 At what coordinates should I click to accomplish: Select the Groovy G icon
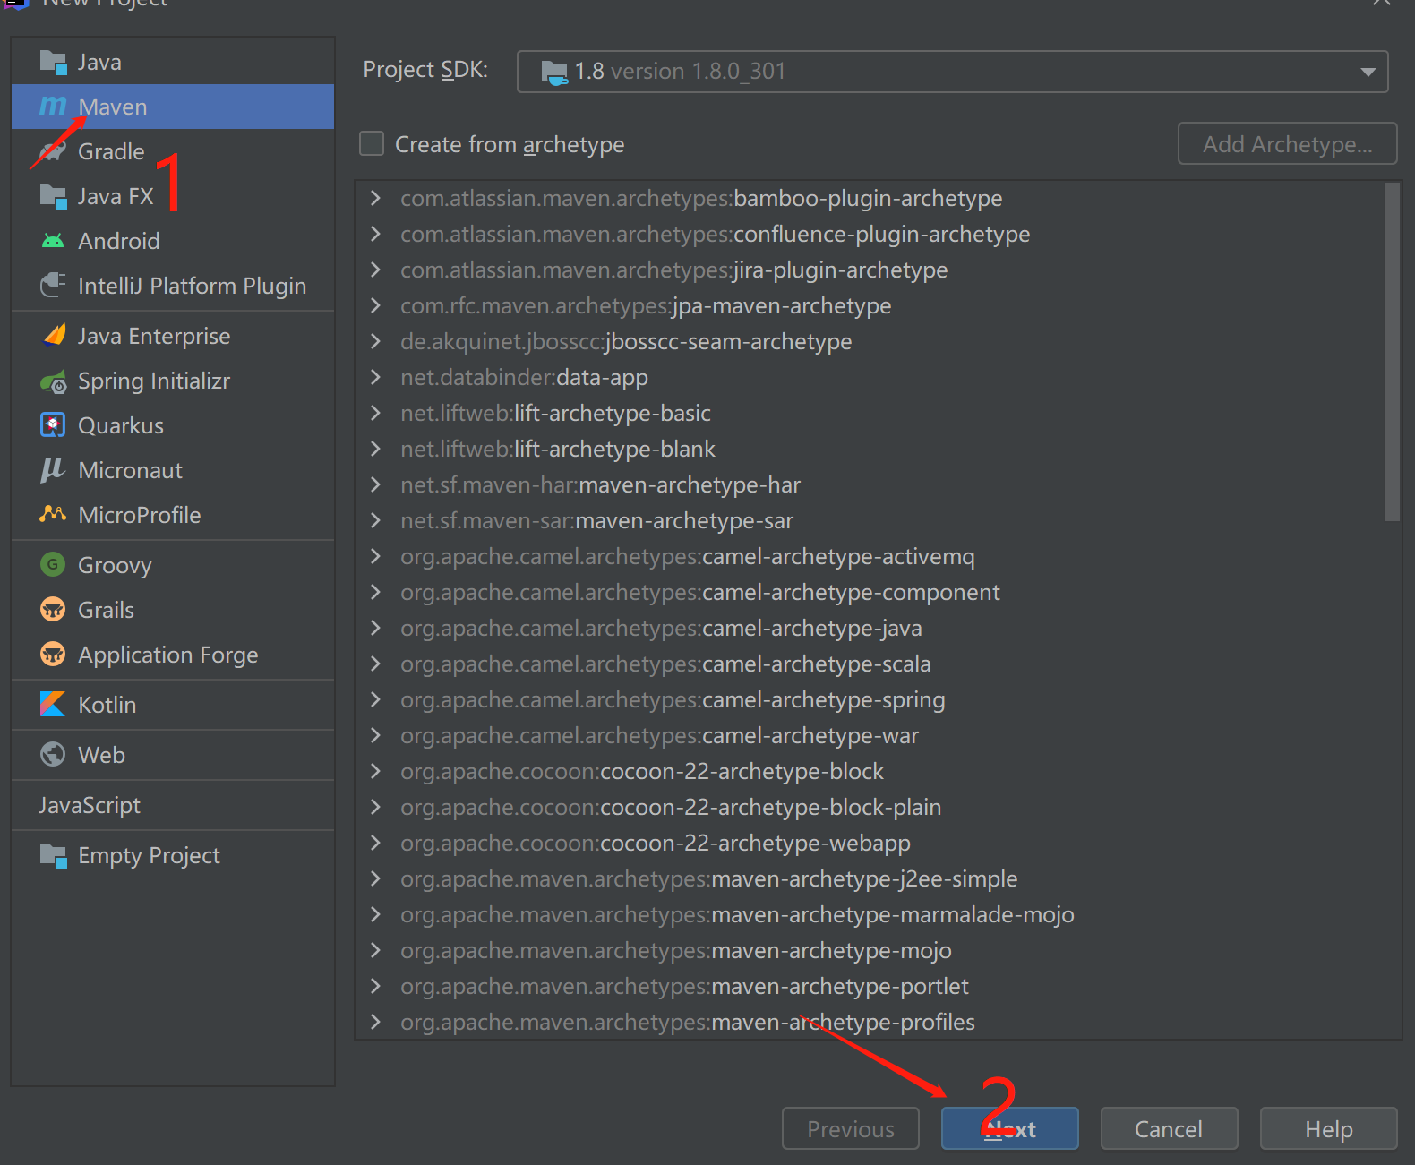[x=53, y=565]
